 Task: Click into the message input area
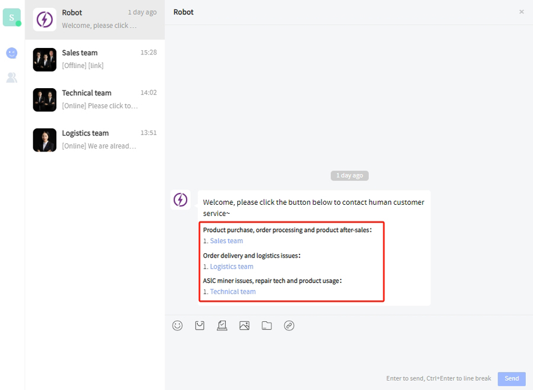(348, 352)
